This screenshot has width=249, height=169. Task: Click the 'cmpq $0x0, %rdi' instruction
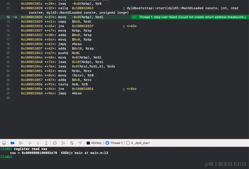[75, 22]
